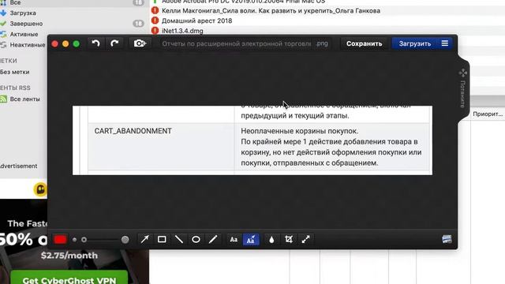Click the redo arrow in screenshot editor

tap(114, 43)
